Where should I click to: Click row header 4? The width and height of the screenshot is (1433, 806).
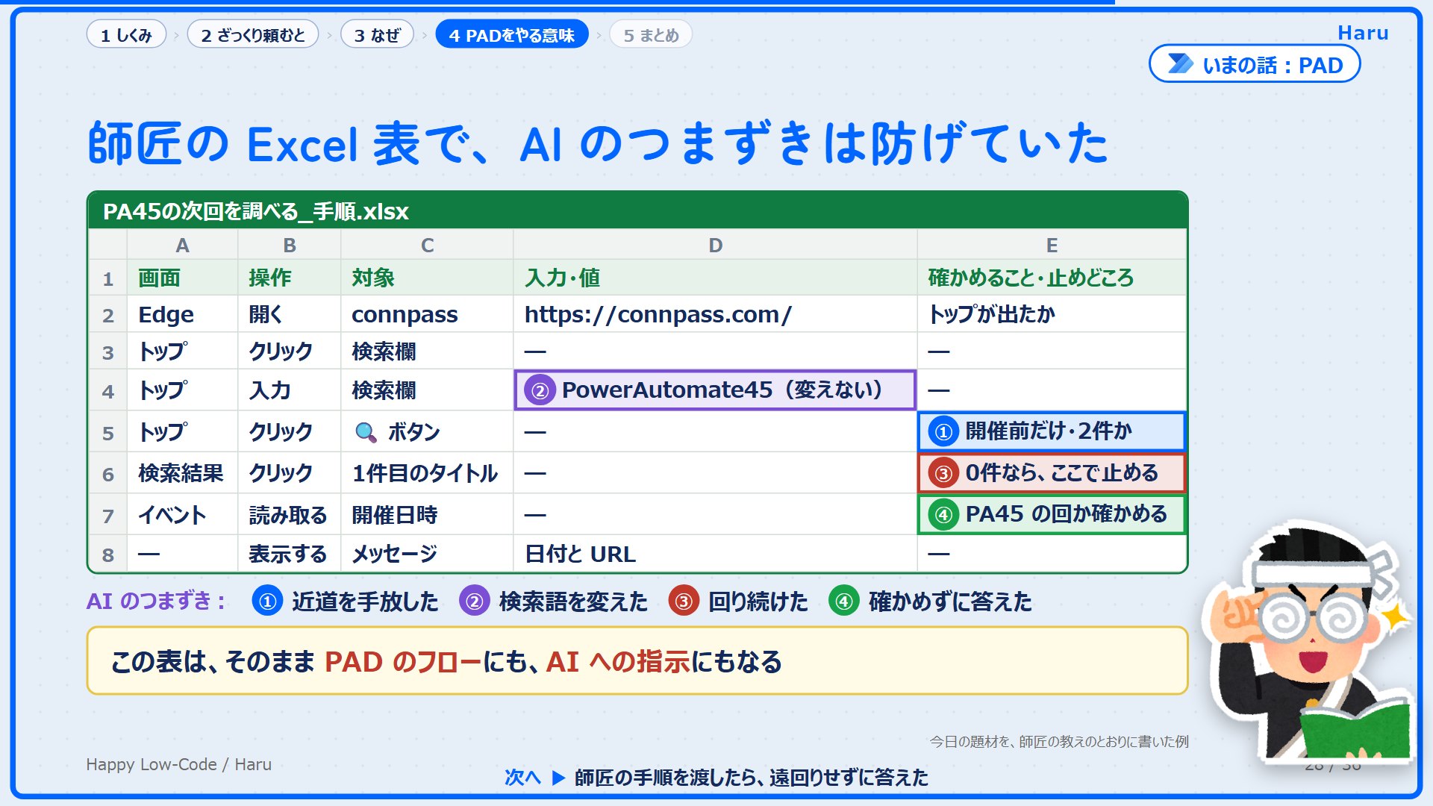(x=108, y=390)
